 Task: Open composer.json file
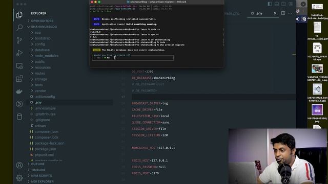47,132
